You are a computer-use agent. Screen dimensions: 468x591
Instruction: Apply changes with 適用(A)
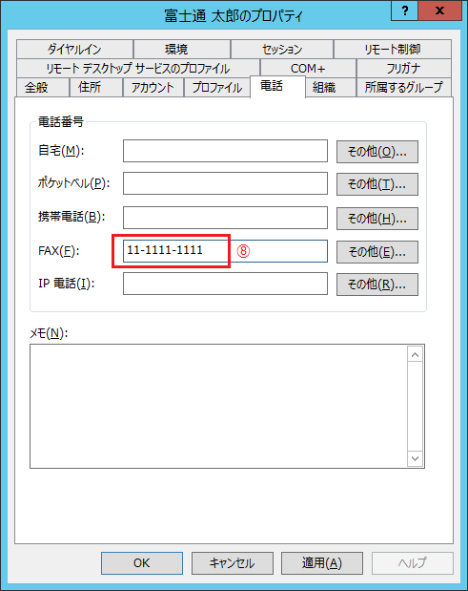321,563
